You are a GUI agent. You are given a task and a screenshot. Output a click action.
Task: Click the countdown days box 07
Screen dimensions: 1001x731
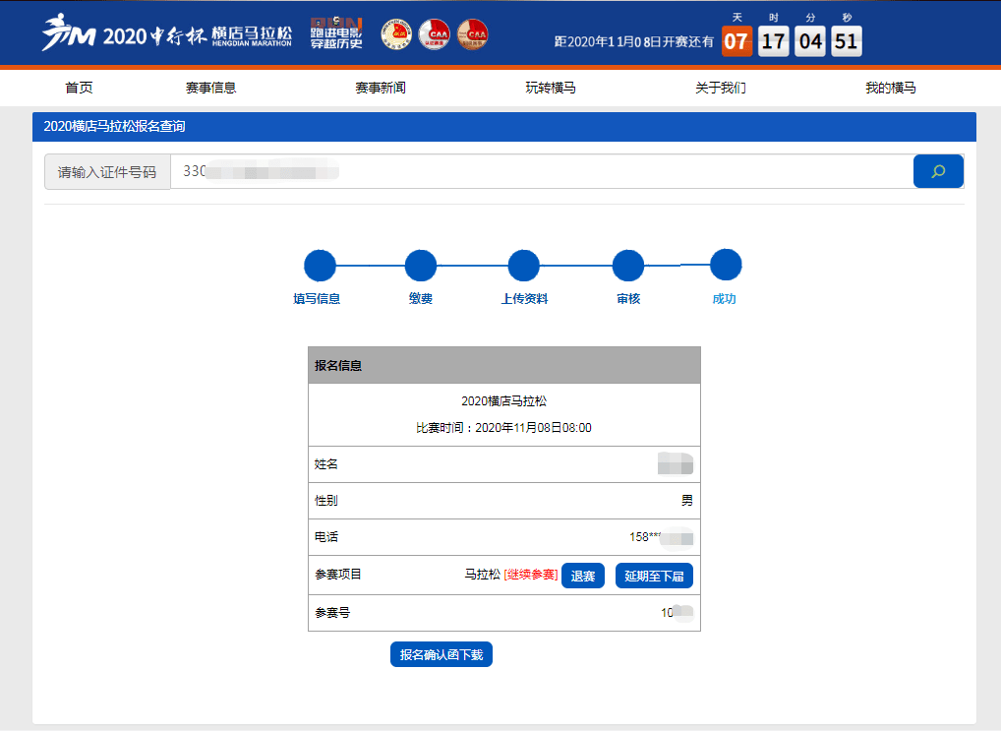click(736, 41)
